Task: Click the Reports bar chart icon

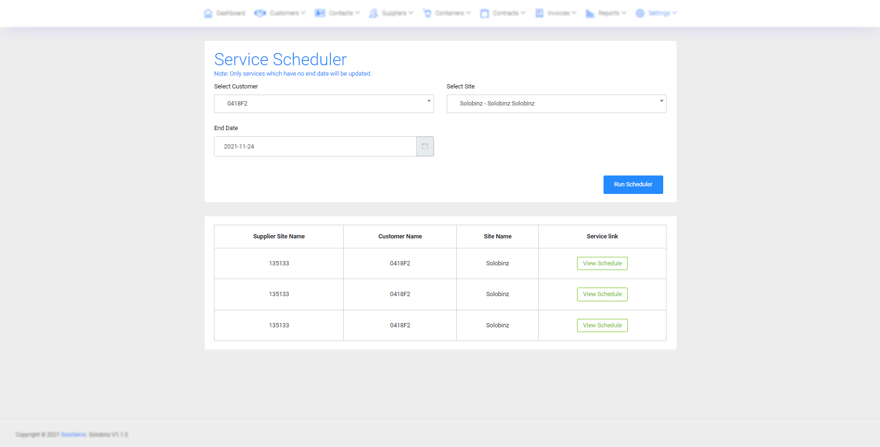Action: (590, 13)
